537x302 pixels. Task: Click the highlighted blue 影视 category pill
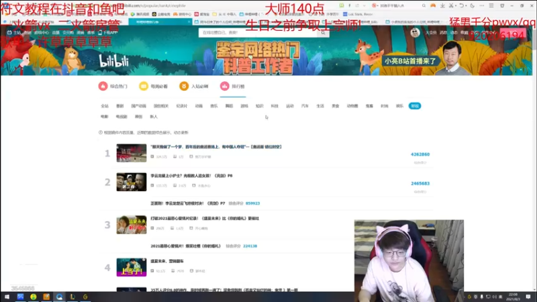tap(415, 106)
